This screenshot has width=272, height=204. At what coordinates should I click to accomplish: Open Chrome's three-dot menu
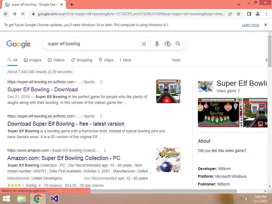266,14
